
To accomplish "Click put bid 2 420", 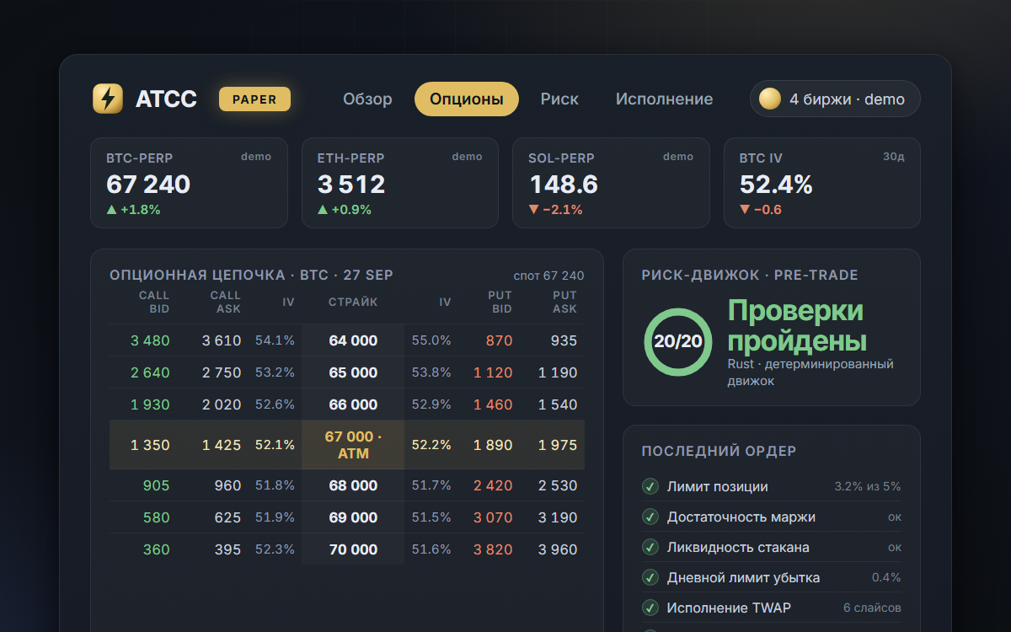I will click(493, 485).
